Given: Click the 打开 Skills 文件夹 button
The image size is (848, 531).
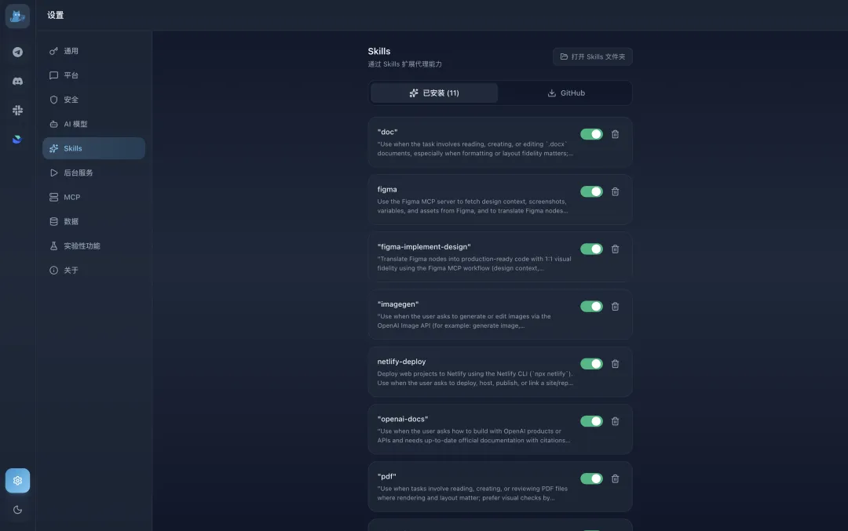Looking at the screenshot, I should [x=593, y=56].
